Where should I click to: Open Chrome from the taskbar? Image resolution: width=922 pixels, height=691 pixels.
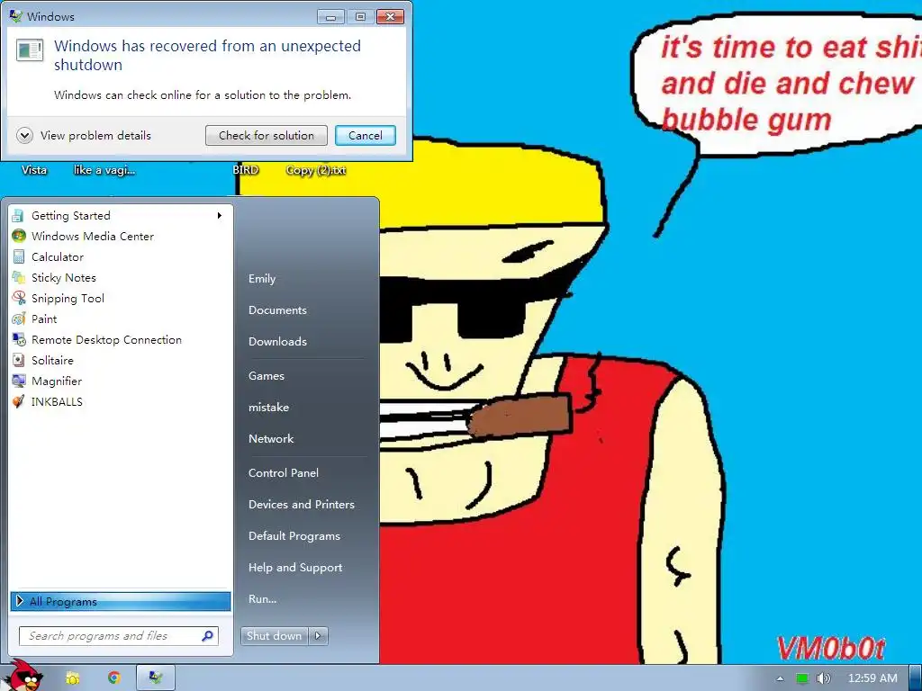pos(114,678)
